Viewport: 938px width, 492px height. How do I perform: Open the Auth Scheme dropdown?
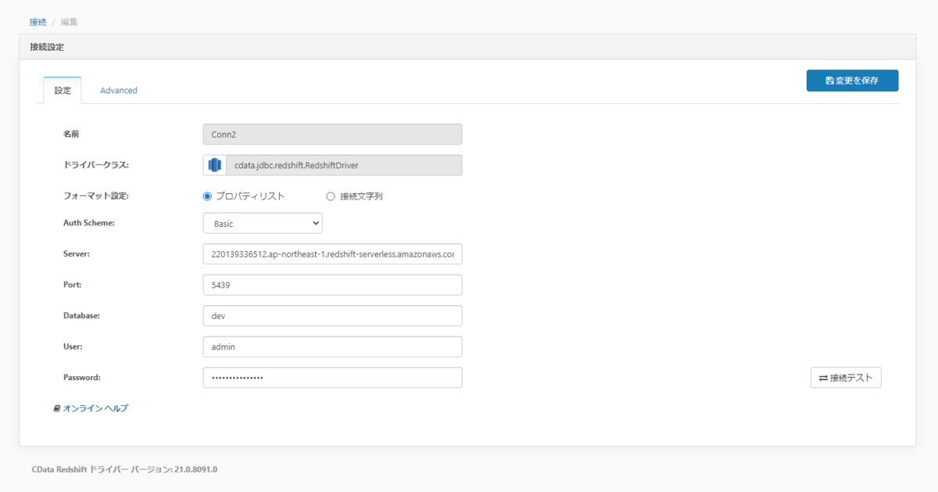click(263, 224)
